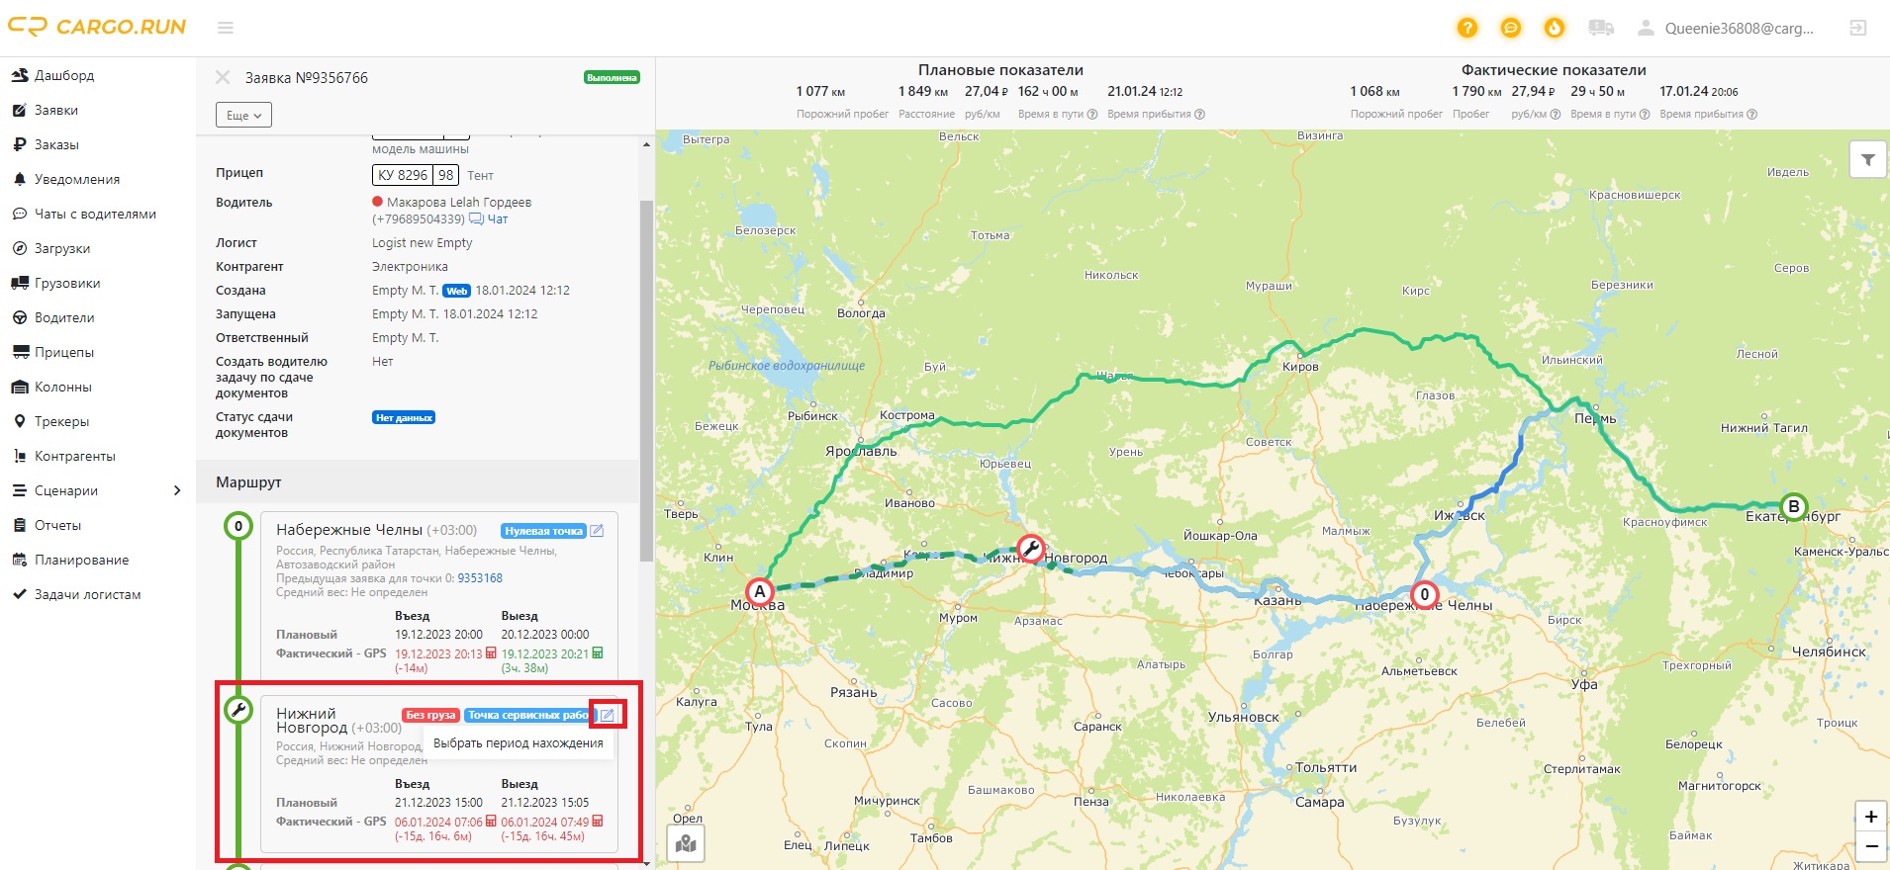Close the Заявка №9356766 panel

(x=223, y=77)
